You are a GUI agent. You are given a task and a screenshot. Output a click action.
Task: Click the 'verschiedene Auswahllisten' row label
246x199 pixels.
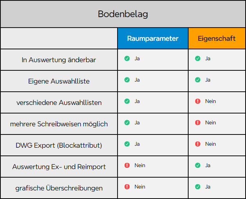(59, 103)
